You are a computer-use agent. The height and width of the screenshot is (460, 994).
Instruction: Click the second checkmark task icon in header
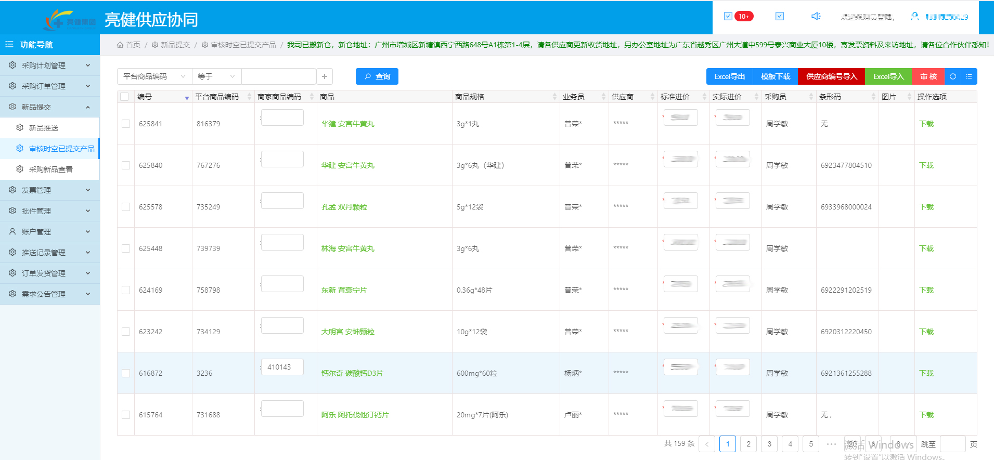click(x=780, y=17)
